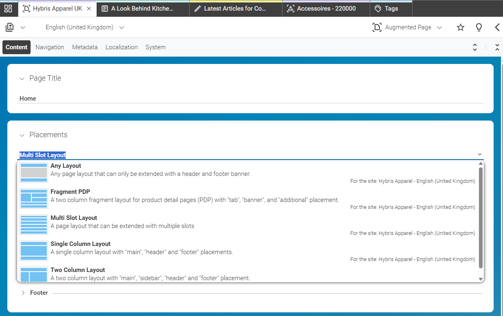The image size is (503, 316).
Task: Click 'A page layout that can be extended' text
Action: (122, 226)
